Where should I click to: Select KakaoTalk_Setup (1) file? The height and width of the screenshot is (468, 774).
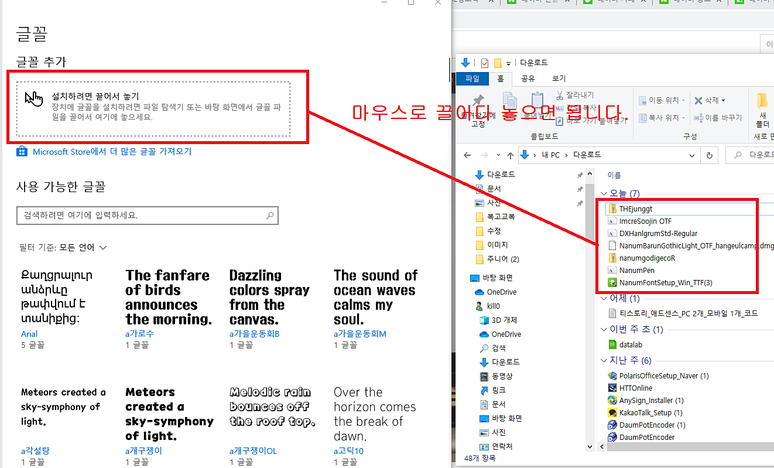click(x=645, y=412)
